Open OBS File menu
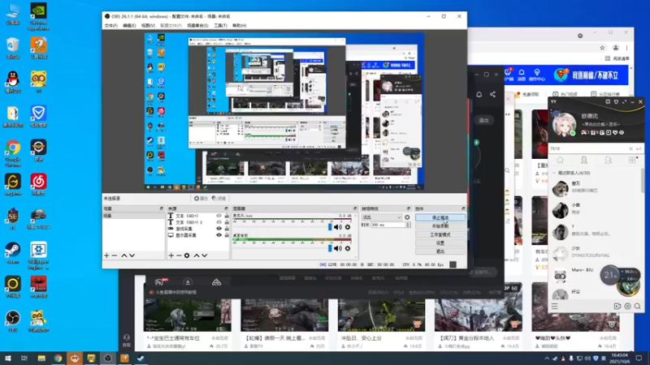 pos(110,26)
